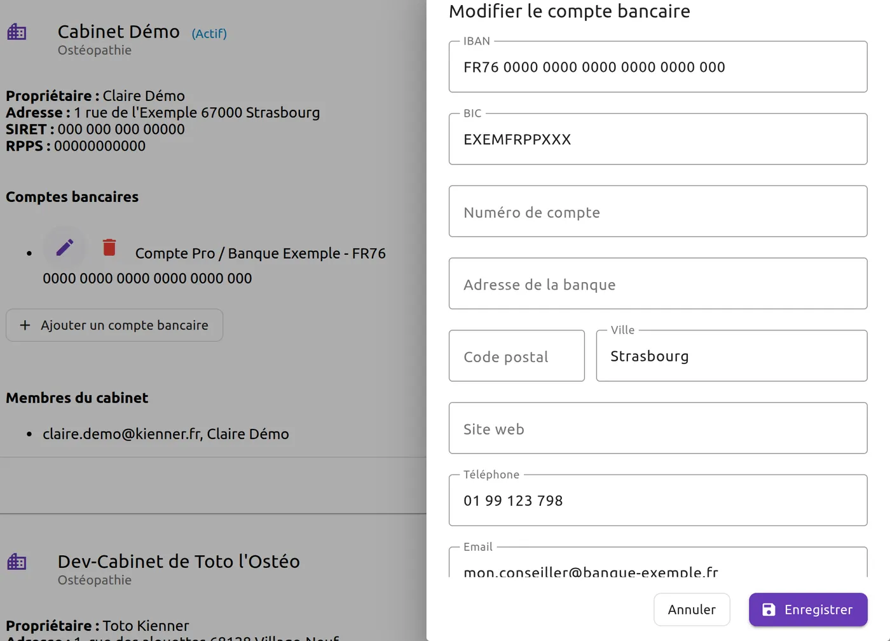Click the red trash icon for Compte Pro
The width and height of the screenshot is (890, 641).
coord(109,247)
